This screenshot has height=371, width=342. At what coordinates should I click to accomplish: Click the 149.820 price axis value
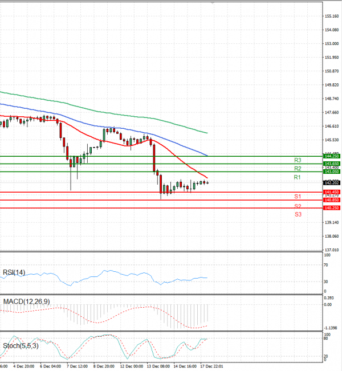332,85
